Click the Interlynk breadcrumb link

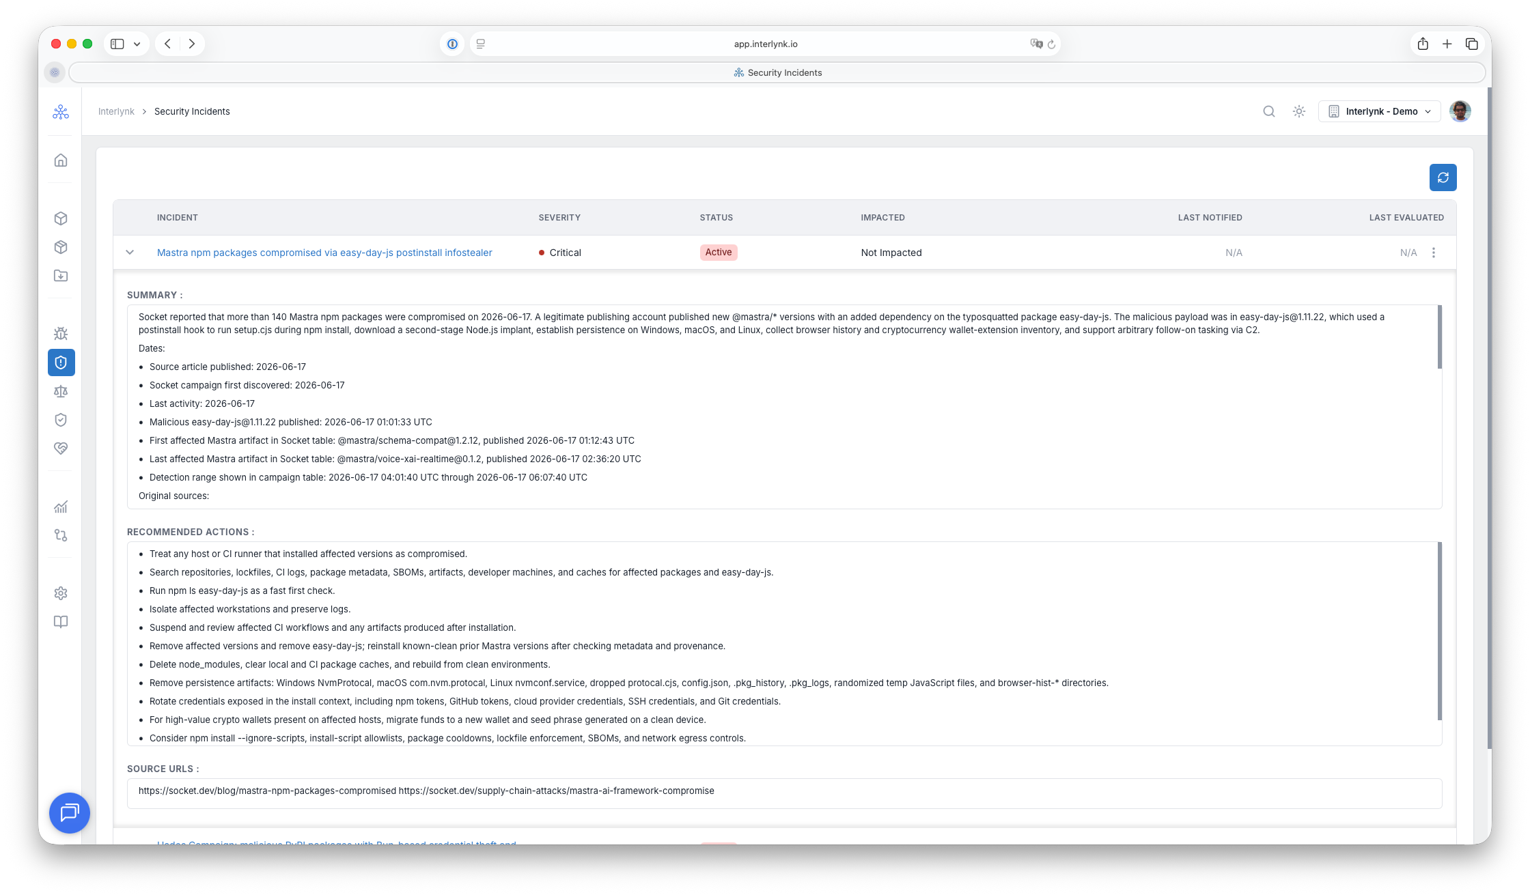[116, 111]
